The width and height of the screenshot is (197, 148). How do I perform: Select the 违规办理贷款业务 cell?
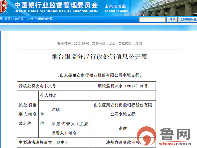[123, 142]
